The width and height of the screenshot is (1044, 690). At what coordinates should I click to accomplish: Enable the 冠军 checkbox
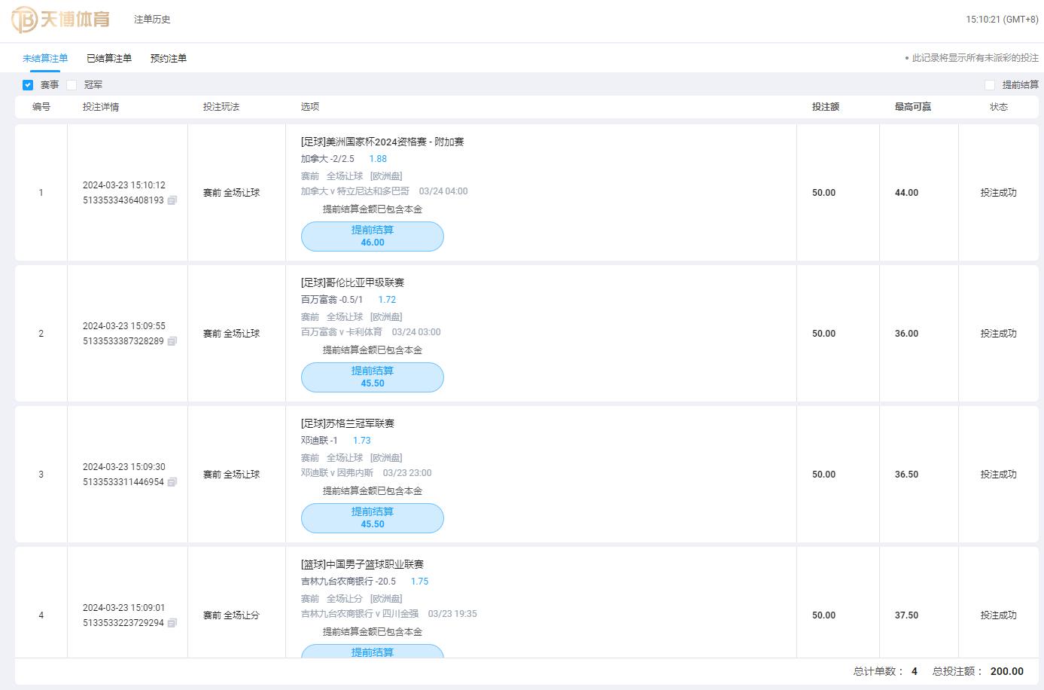point(72,85)
